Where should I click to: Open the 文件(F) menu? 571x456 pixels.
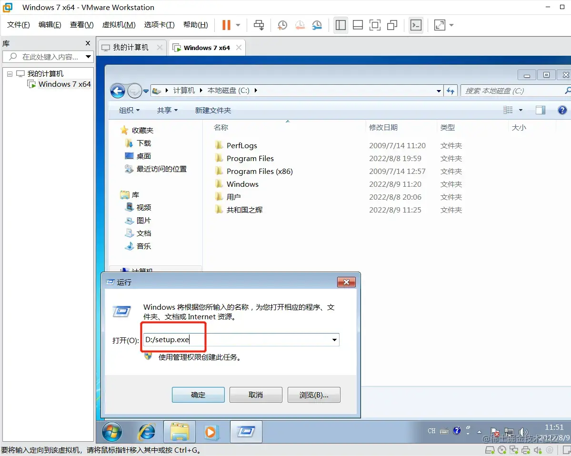tap(18, 25)
